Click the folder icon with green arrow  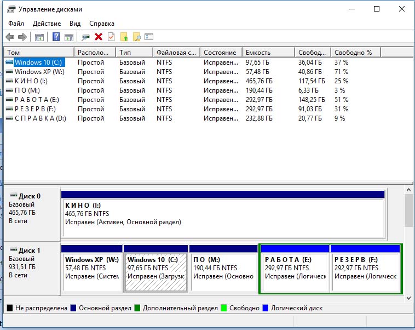(x=124, y=37)
